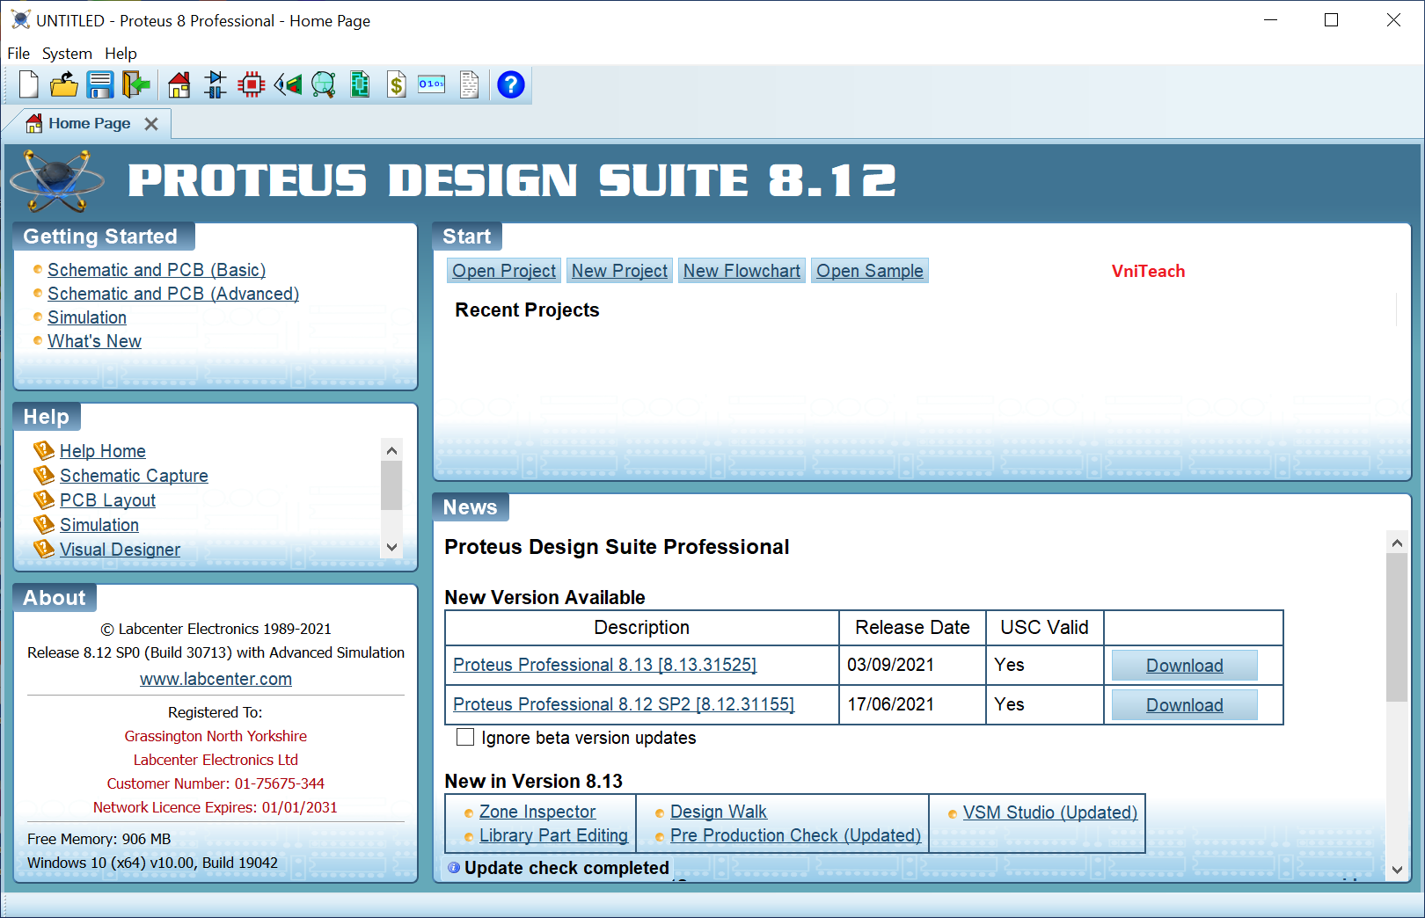This screenshot has height=918, width=1425.
Task: Open the Help menu
Action: click(x=121, y=54)
